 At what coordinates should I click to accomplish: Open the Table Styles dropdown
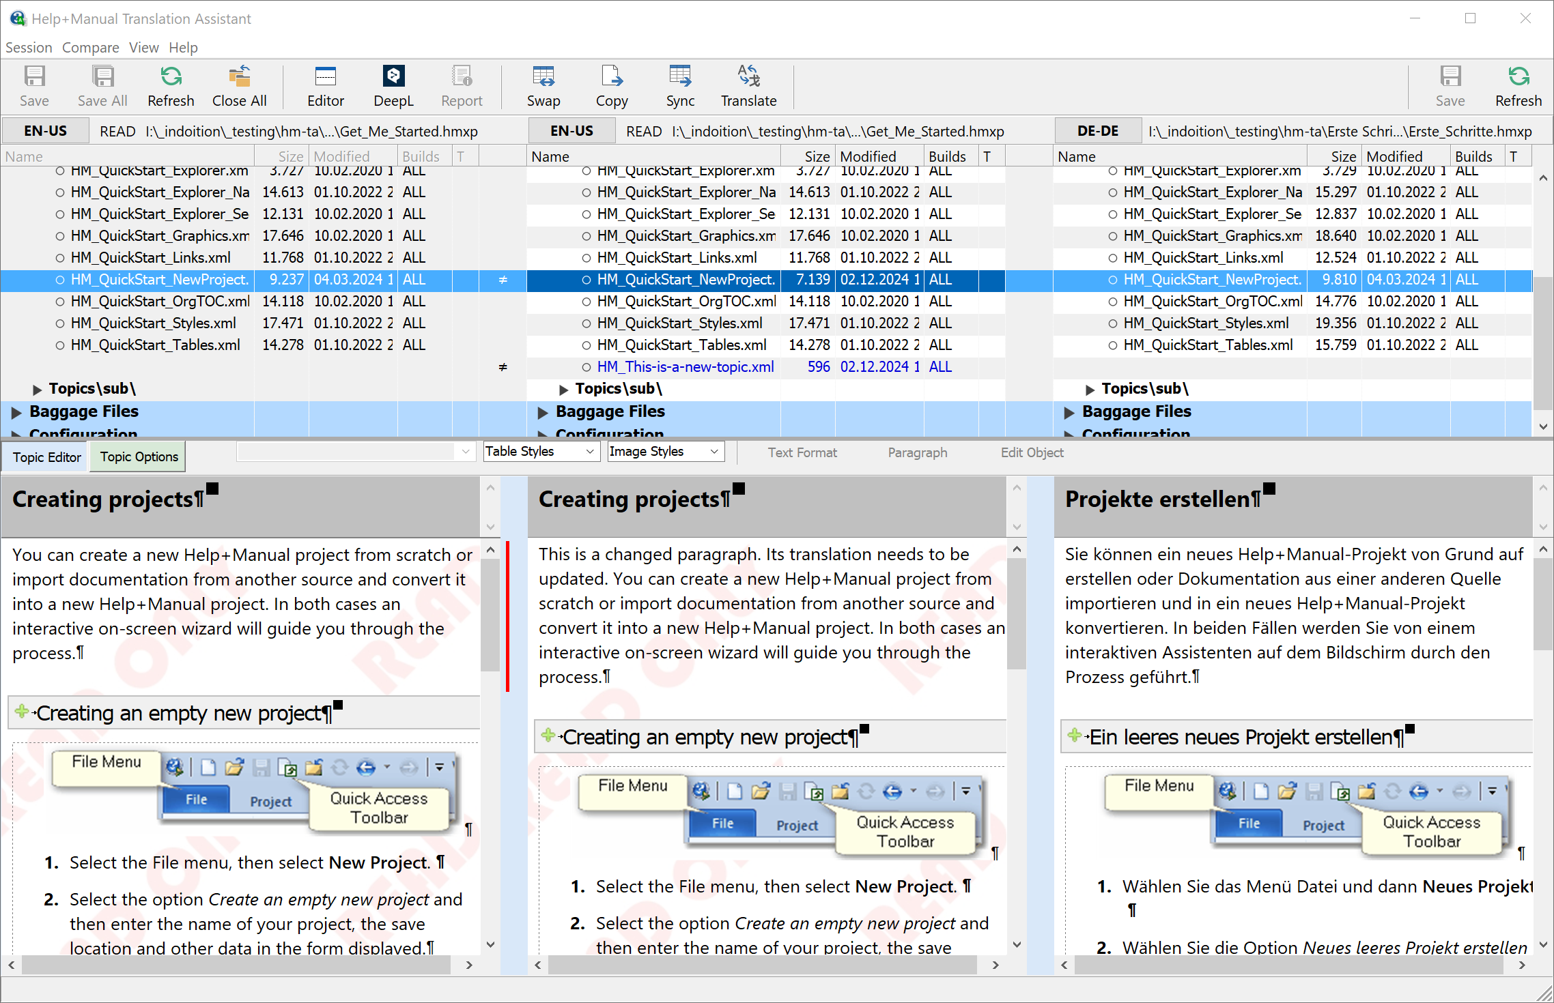(x=541, y=452)
